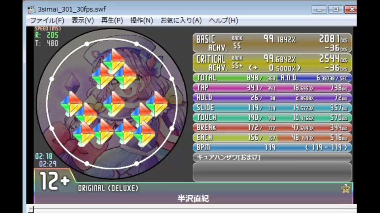
Task: Click the center touch note in play area
Action: pyautogui.click(x=114, y=104)
